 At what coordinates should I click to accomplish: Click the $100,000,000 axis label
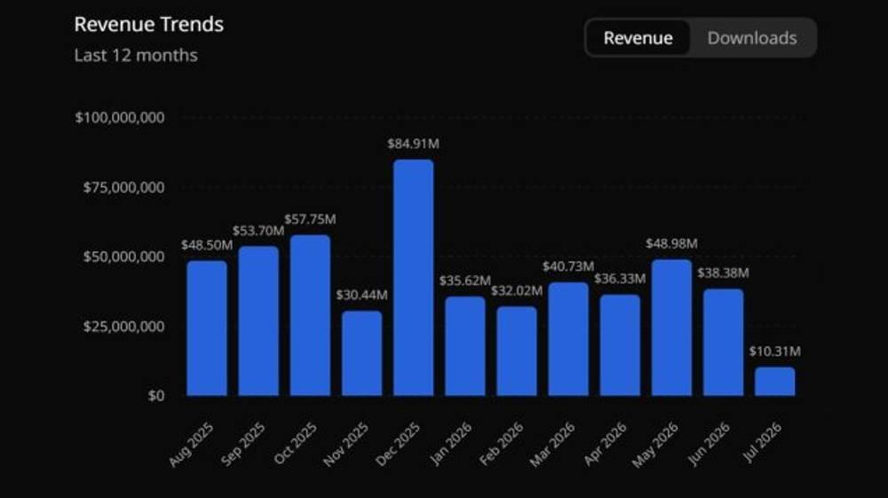(x=120, y=118)
